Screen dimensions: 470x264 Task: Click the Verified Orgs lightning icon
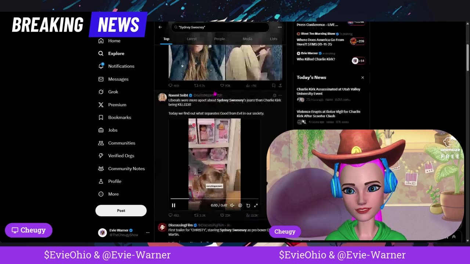tap(101, 156)
